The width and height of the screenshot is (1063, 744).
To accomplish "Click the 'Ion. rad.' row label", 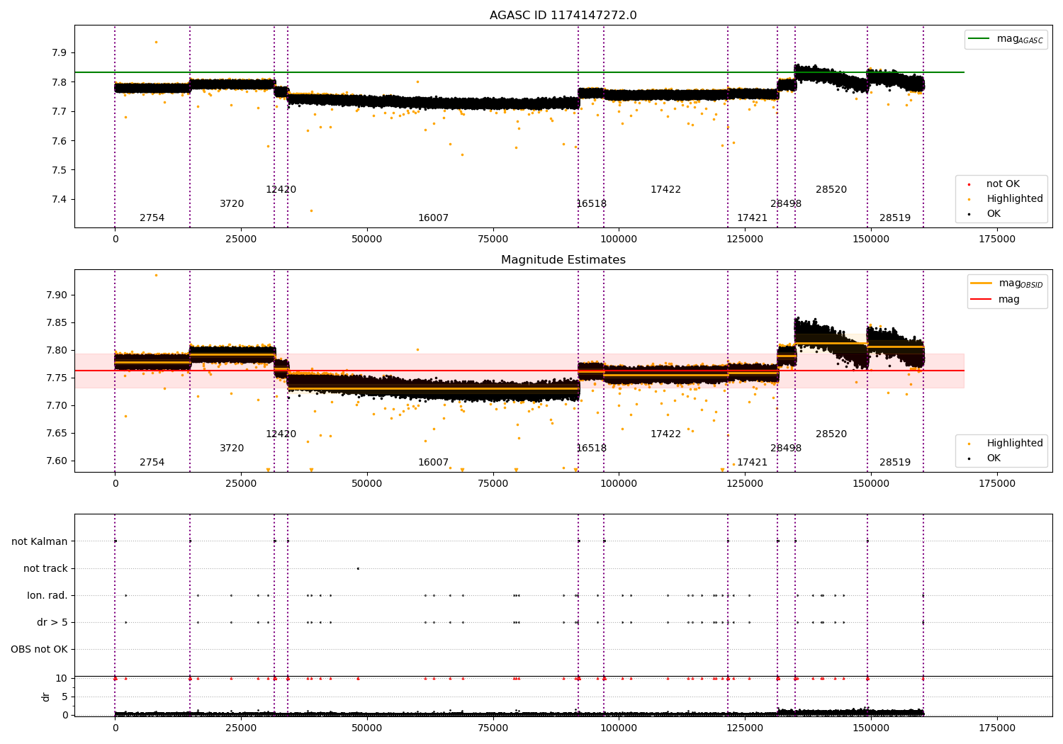I will [x=47, y=596].
